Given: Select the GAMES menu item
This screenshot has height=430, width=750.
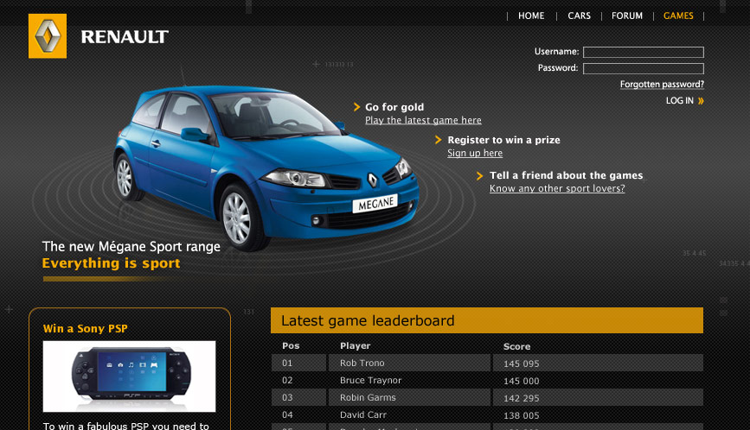Looking at the screenshot, I should 678,16.
